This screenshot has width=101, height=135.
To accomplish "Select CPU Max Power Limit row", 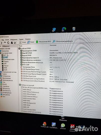I will click(x=40, y=76).
